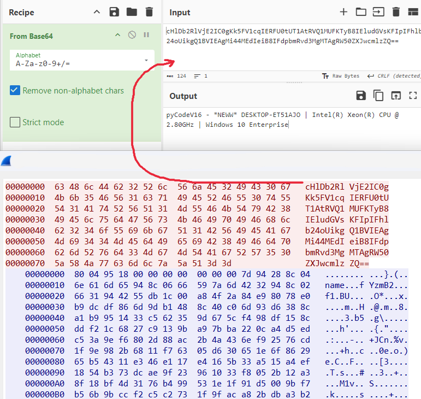421x399 pixels.
Task: Collapse the Recipe pane with its chevron
Action: (x=97, y=12)
